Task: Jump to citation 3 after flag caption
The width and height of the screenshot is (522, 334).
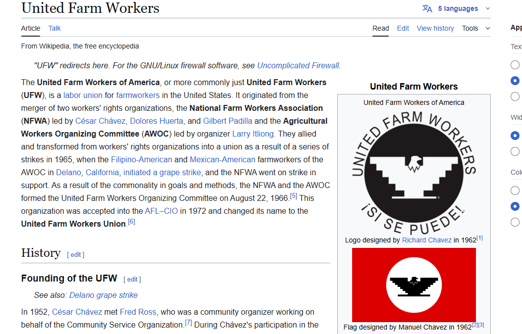Action: (x=481, y=325)
